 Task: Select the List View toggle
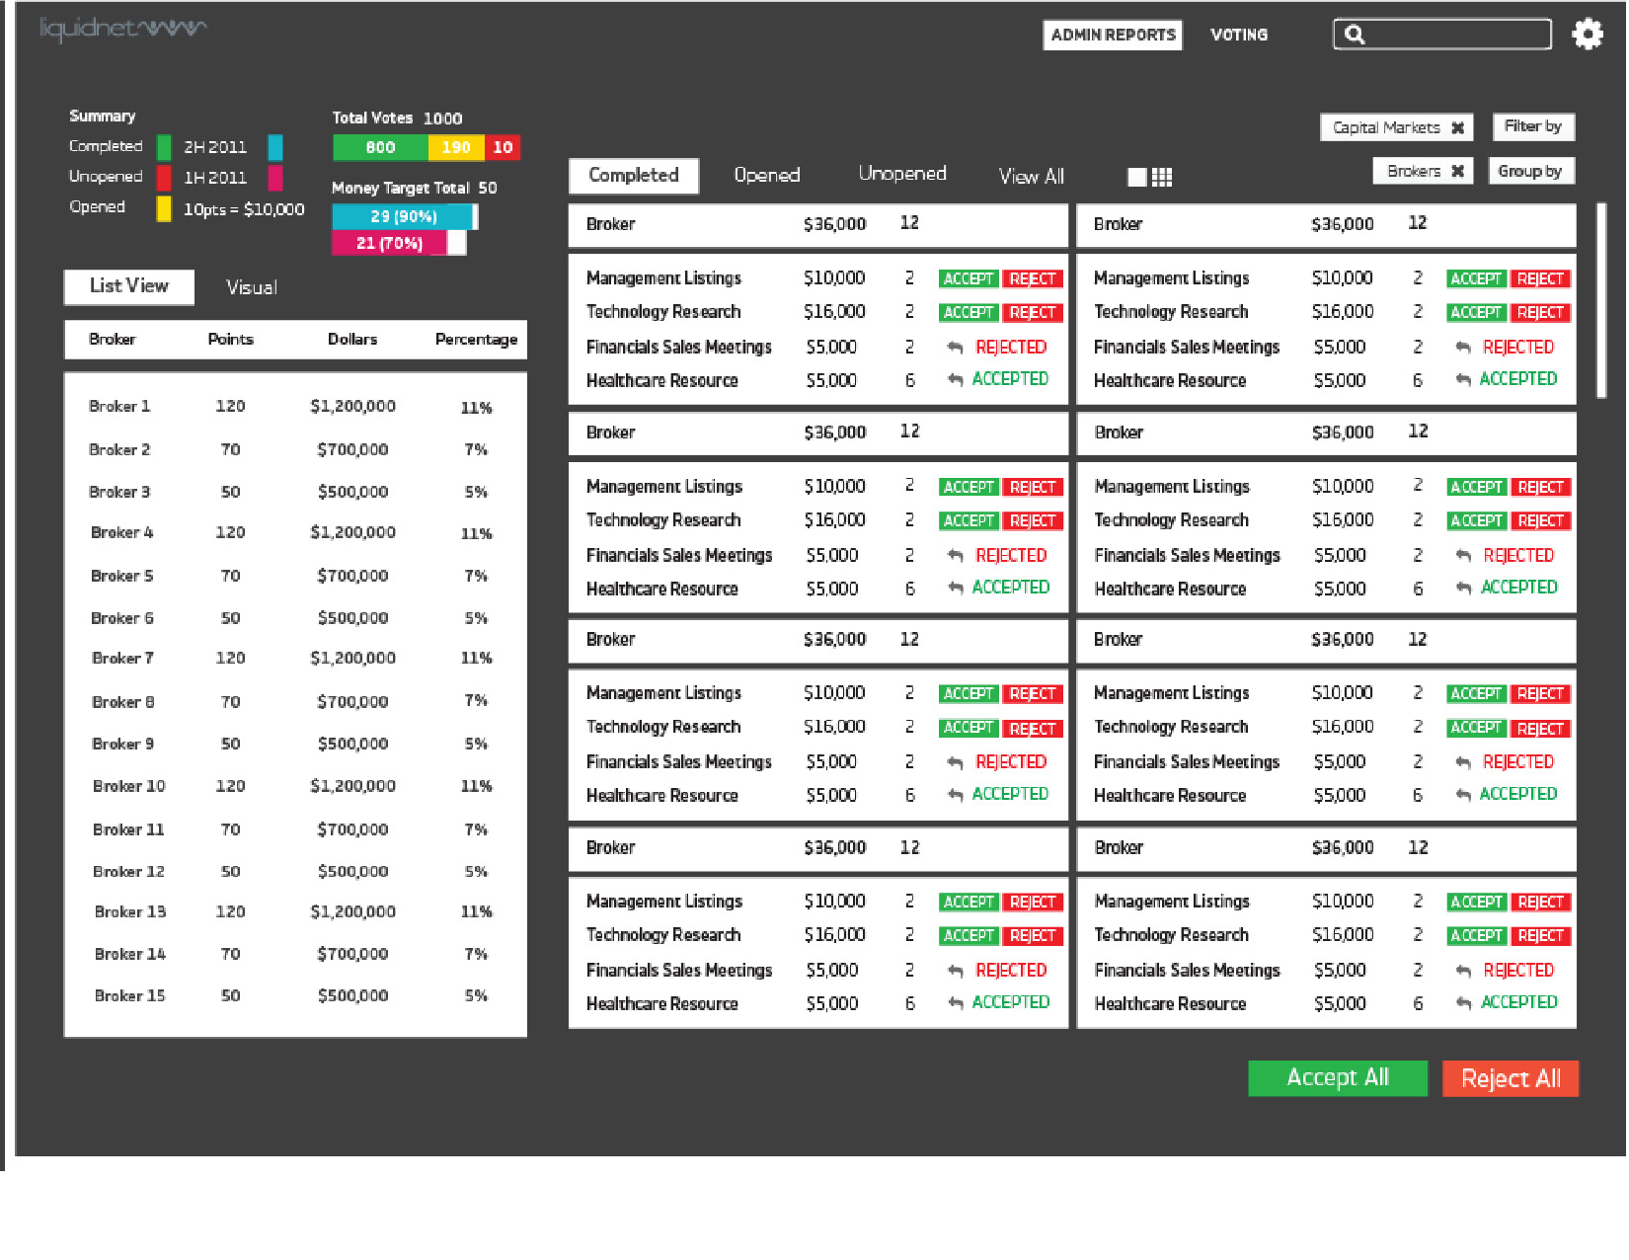click(129, 286)
